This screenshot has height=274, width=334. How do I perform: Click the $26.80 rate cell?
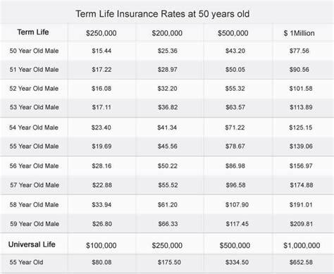pos(102,224)
